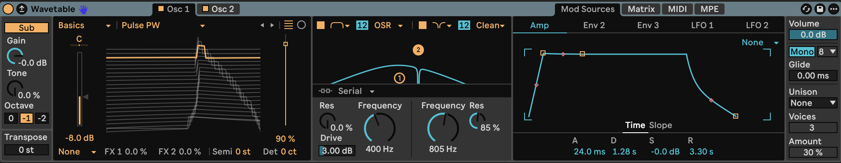Select the Env 2 tab
841x163 pixels.
[594, 26]
